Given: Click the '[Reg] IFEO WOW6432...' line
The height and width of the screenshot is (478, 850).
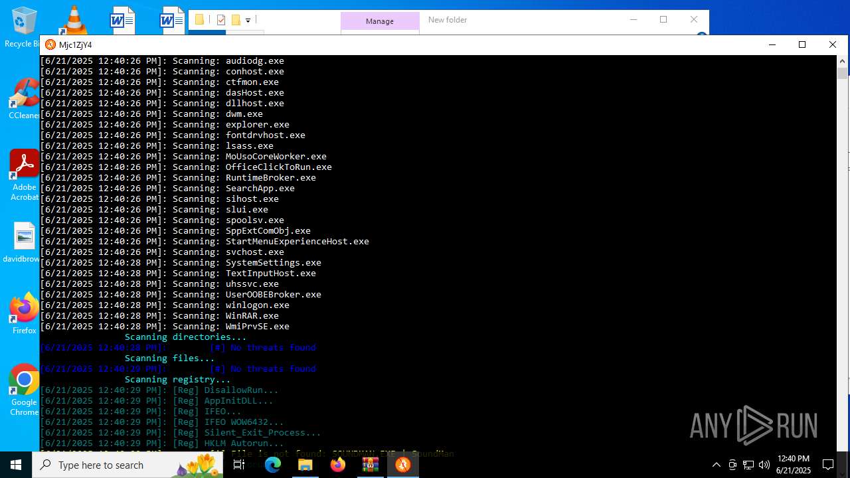Looking at the screenshot, I should [x=162, y=422].
